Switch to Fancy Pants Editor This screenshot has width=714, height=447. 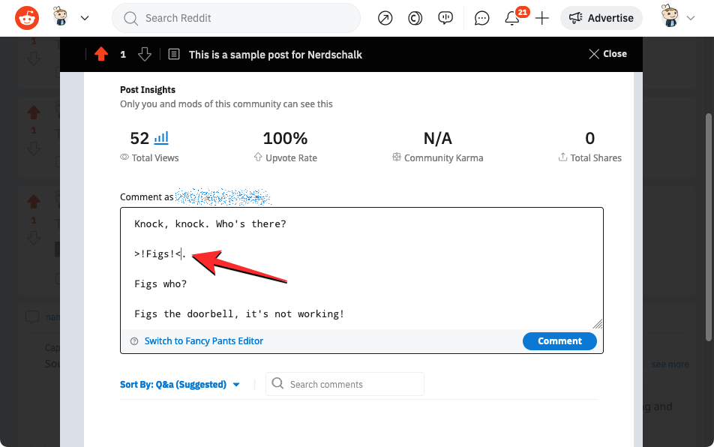click(x=203, y=340)
